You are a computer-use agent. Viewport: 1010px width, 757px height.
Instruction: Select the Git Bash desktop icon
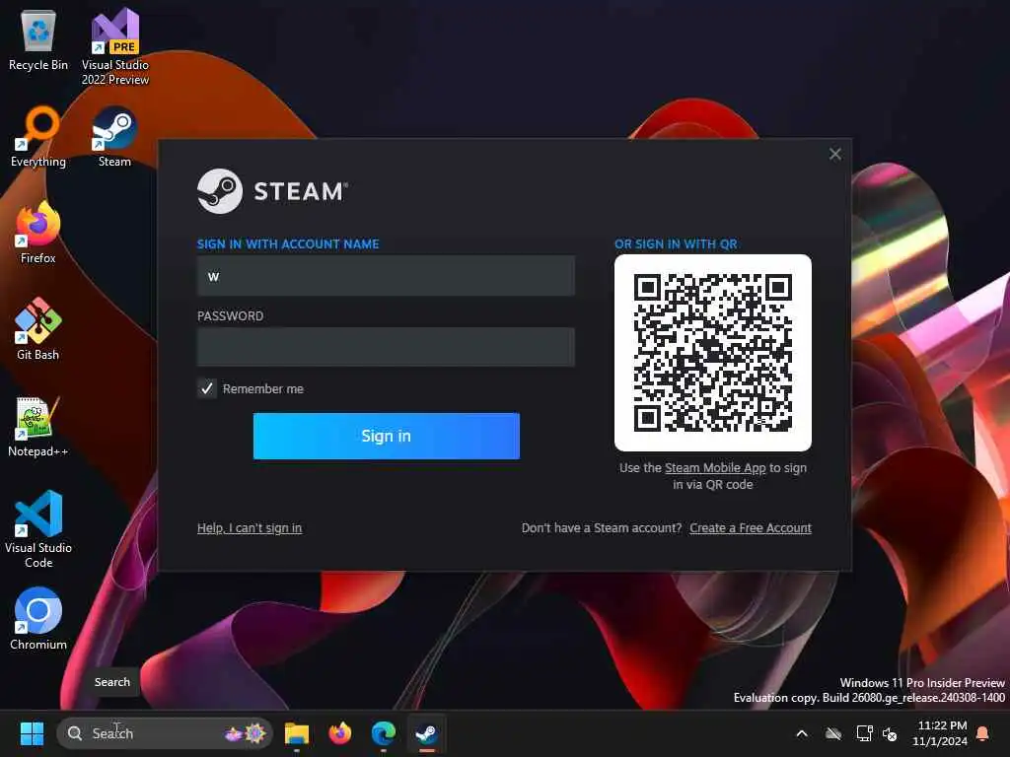tap(38, 329)
